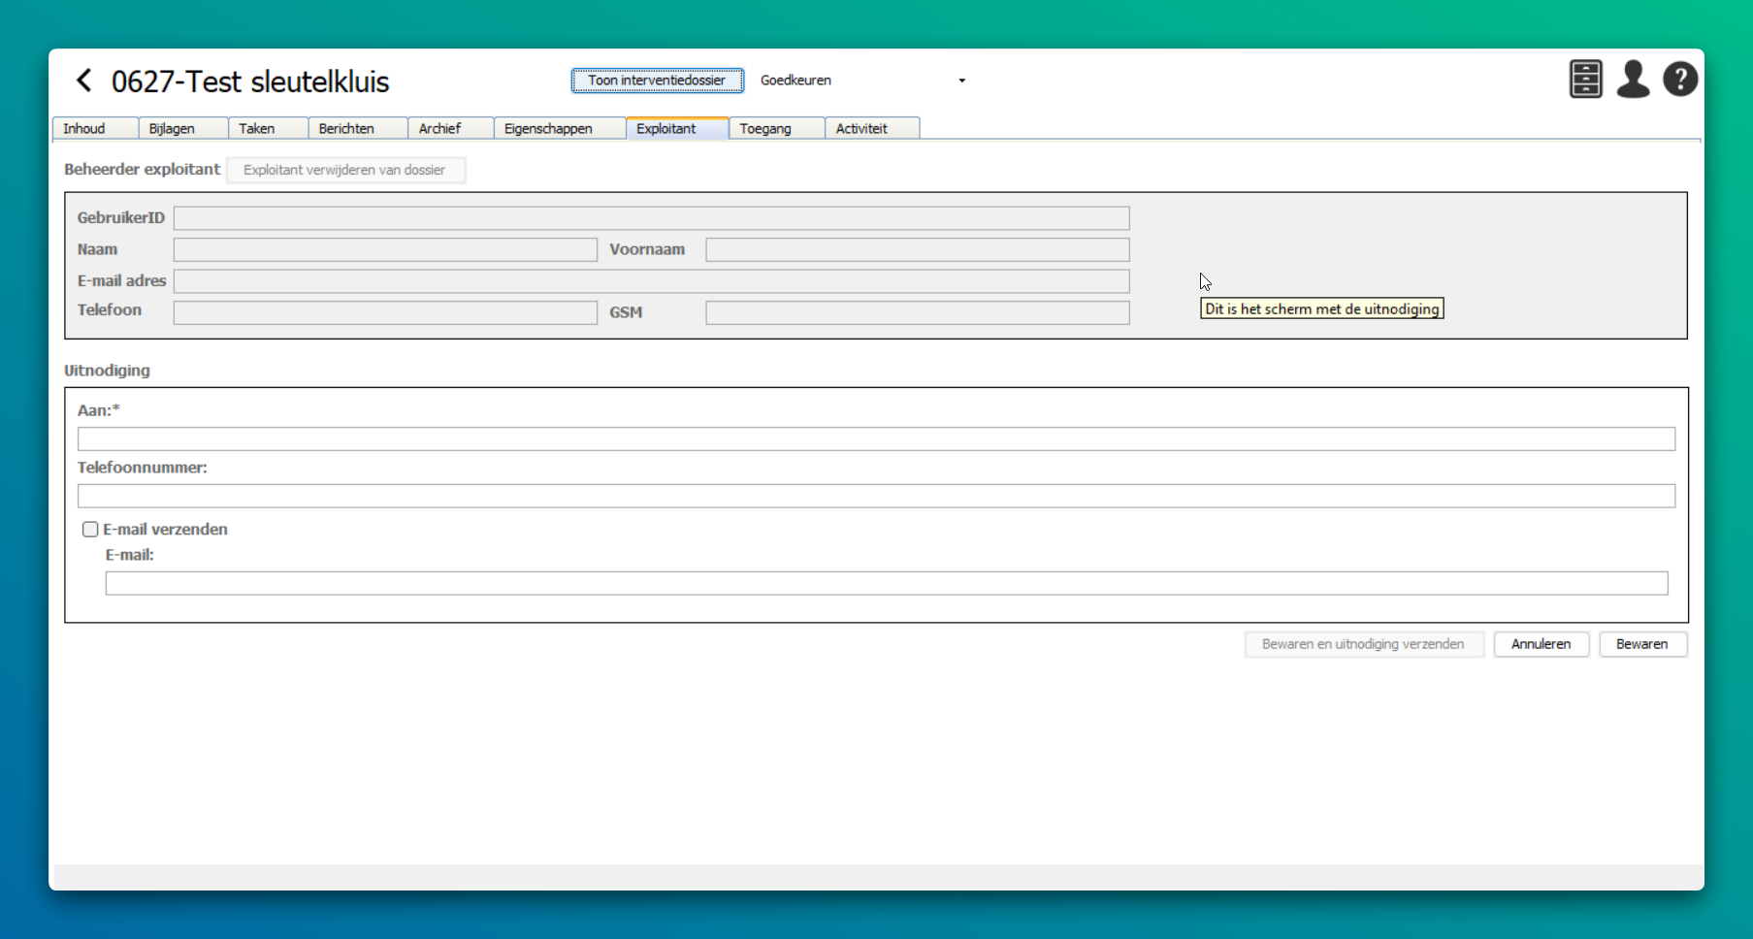Viewport: 1753px width, 939px height.
Task: Click the Voornaam input field
Action: [918, 250]
